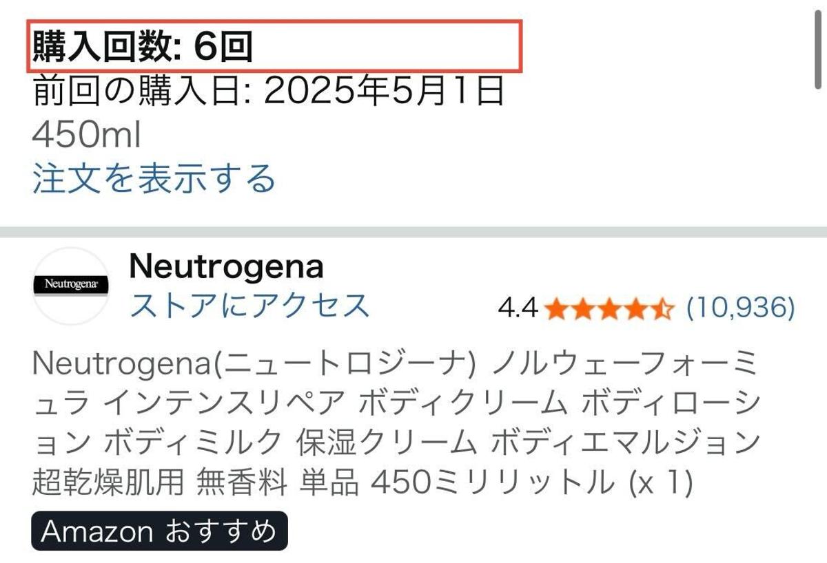827x563 pixels.
Task: Click the orange star rating icons
Action: [x=609, y=310]
